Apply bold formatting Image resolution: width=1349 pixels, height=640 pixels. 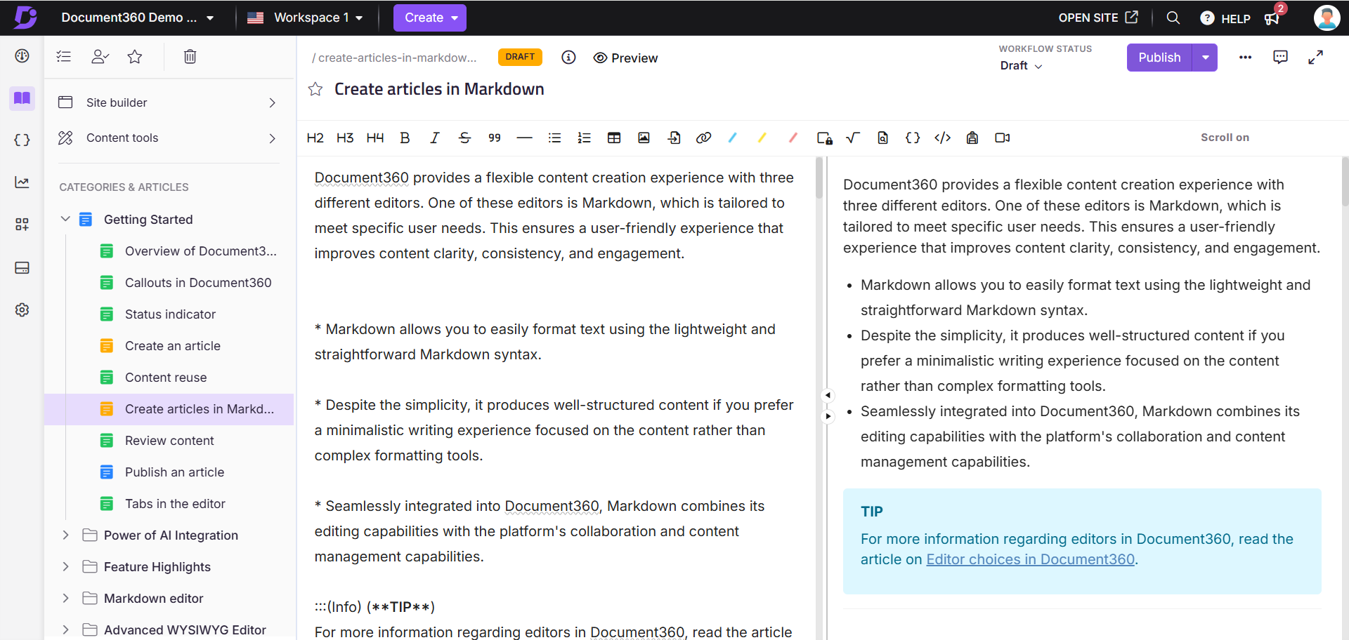(x=405, y=138)
